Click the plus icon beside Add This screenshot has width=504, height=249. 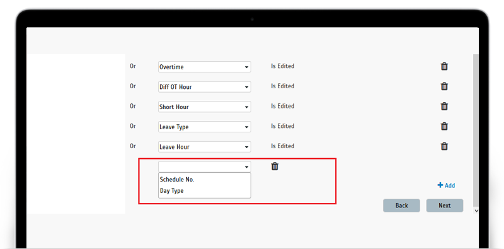click(x=440, y=185)
